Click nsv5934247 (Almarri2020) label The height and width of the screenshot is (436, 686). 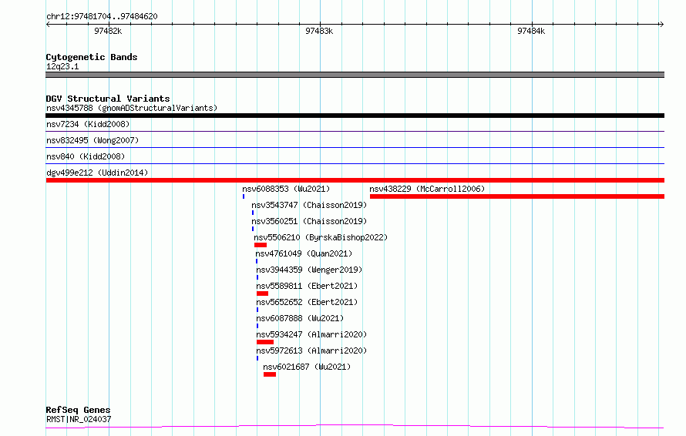[311, 334]
